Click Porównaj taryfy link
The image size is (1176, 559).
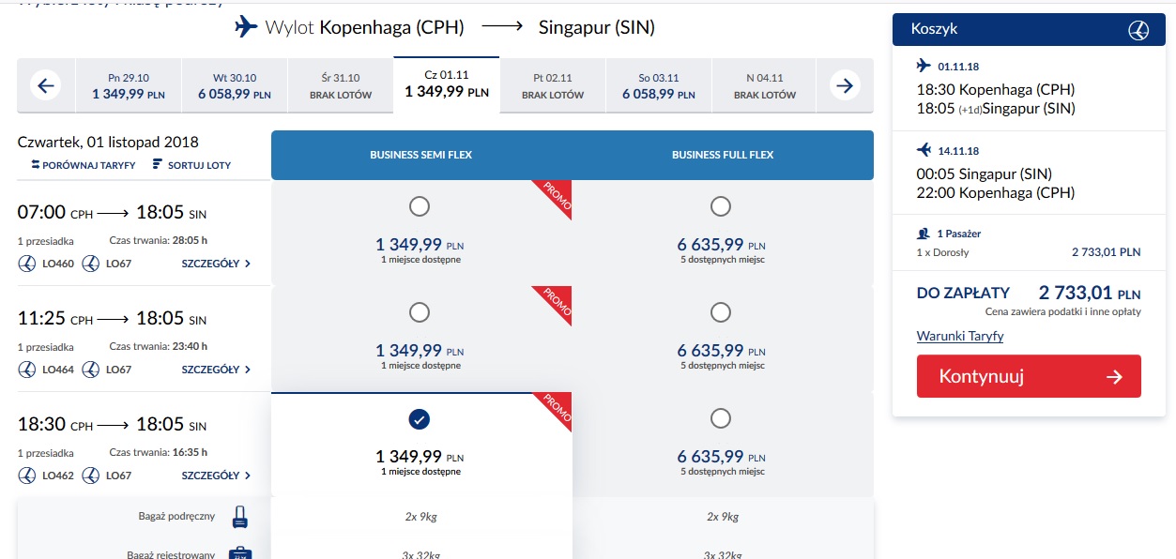tap(83, 165)
